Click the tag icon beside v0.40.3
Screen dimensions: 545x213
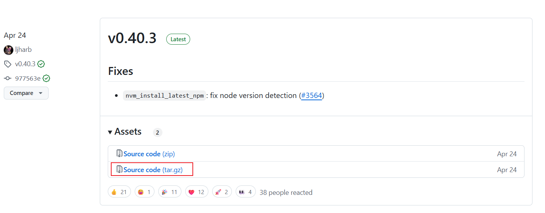pyautogui.click(x=8, y=64)
